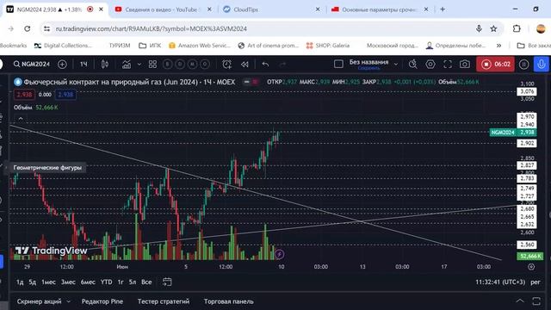
Task: Stop recording at 06:02
Action: click(x=495, y=65)
